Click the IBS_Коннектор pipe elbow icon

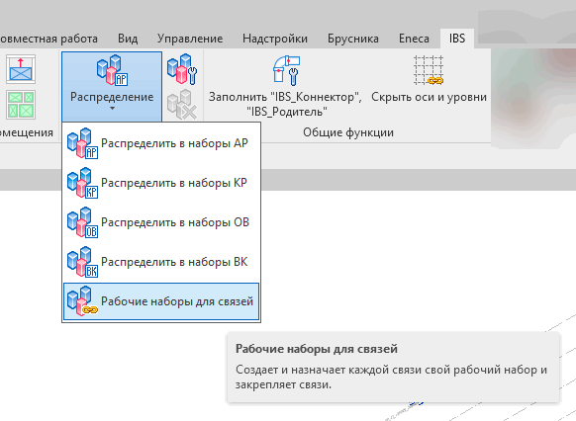pos(286,70)
